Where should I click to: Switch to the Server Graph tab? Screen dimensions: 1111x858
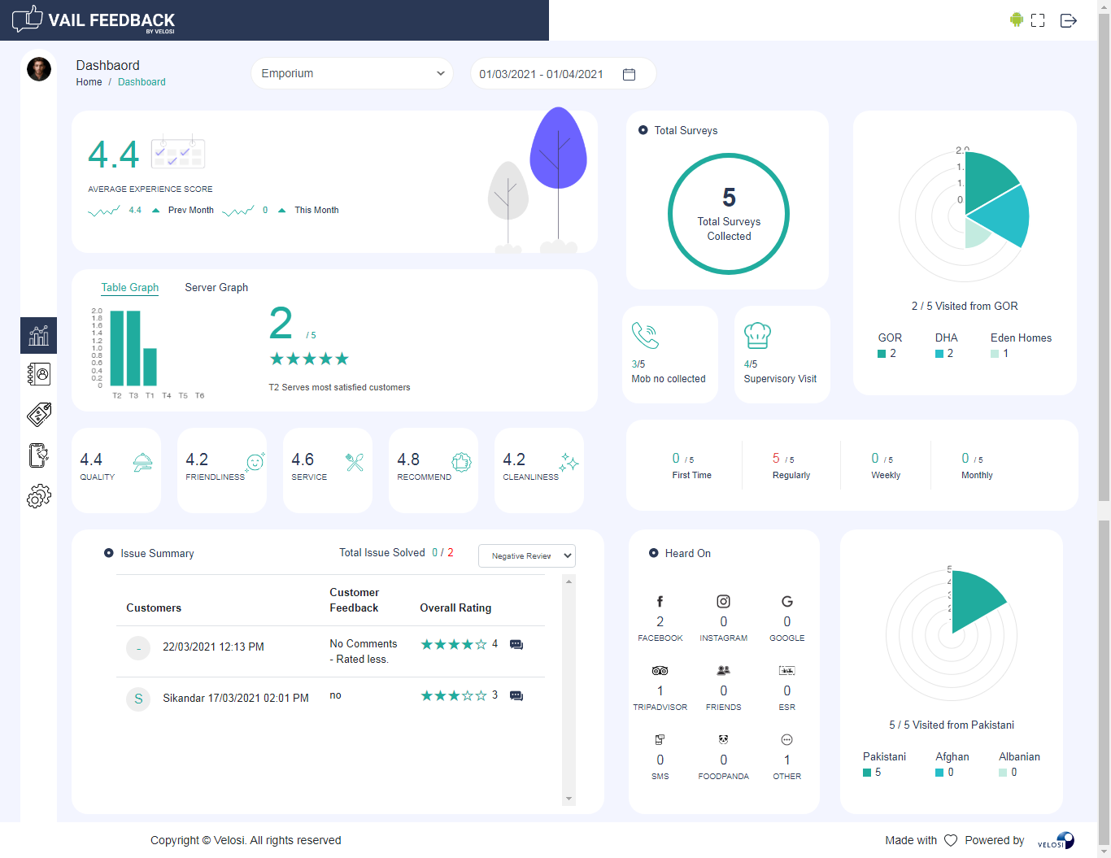pos(216,287)
